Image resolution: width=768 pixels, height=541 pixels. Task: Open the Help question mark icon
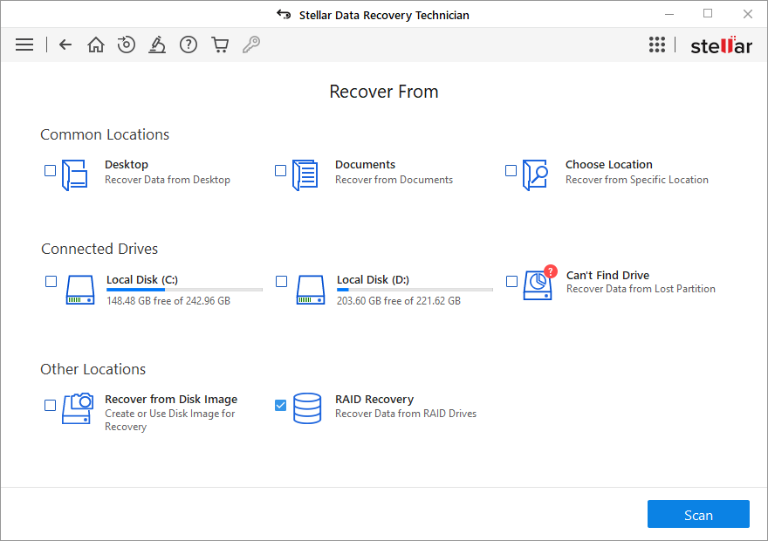[x=189, y=45]
